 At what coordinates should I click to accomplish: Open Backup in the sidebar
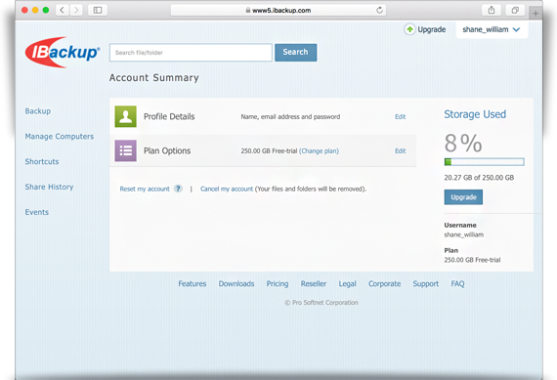pos(38,111)
